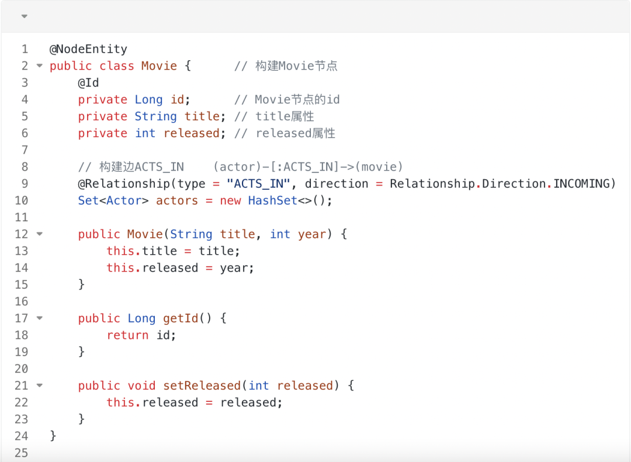Select the released field on line 6
631x462 pixels.
tap(191, 133)
